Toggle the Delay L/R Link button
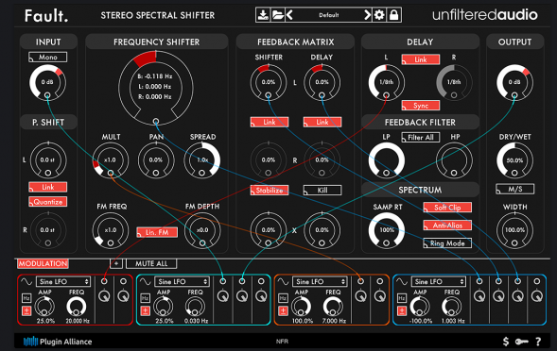 pos(421,59)
